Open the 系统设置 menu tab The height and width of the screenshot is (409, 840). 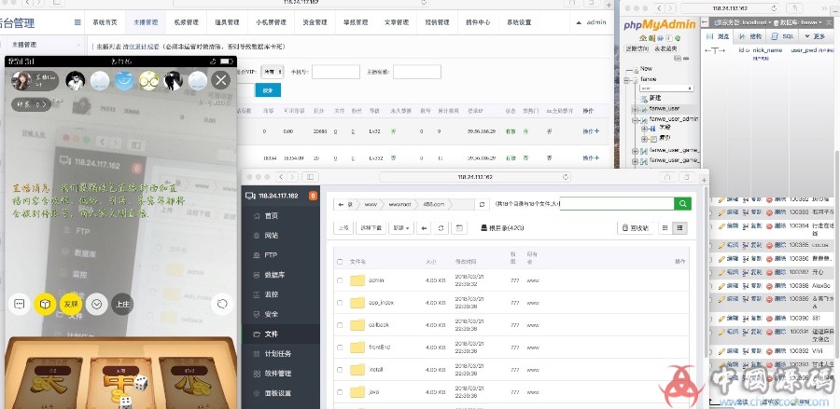click(x=519, y=22)
